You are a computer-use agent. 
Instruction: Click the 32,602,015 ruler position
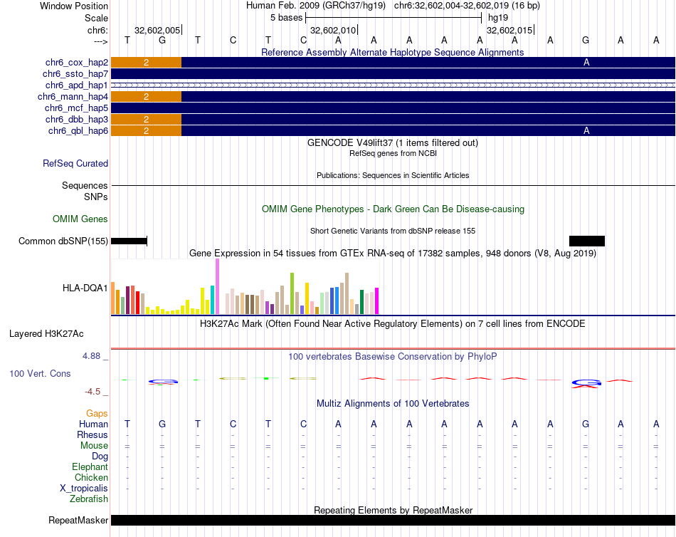click(509, 30)
